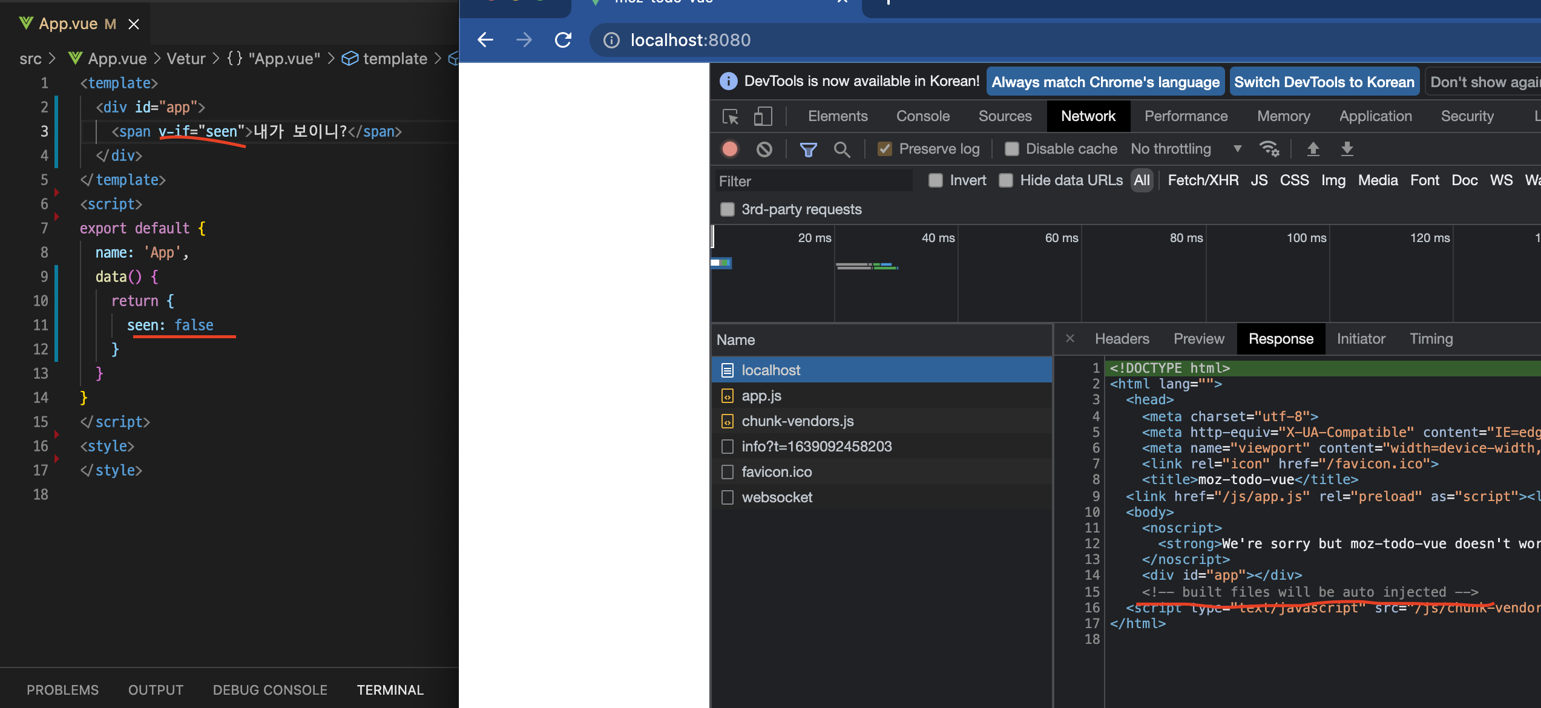Click the browser back arrow
Viewport: 1541px width, 708px height.
pyautogui.click(x=485, y=40)
